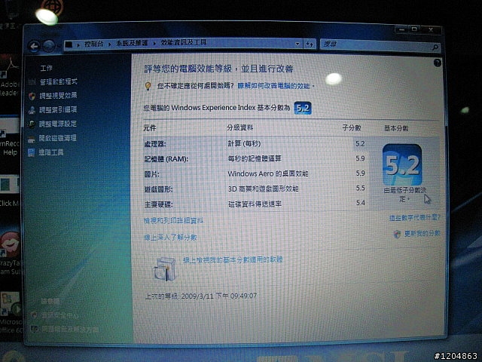Click the software box icon near bottom

[x=165, y=269]
